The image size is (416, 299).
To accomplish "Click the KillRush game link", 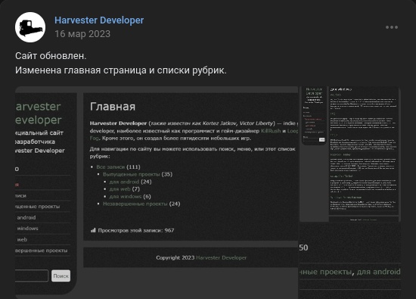I will pyautogui.click(x=271, y=131).
